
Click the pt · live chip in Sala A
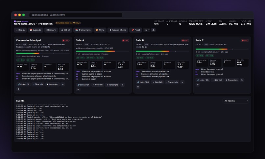100,58
